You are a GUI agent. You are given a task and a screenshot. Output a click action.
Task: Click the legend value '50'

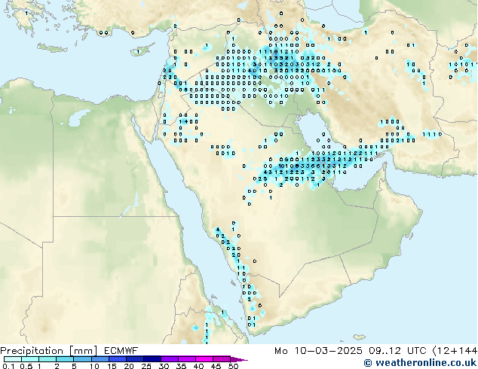(234, 366)
